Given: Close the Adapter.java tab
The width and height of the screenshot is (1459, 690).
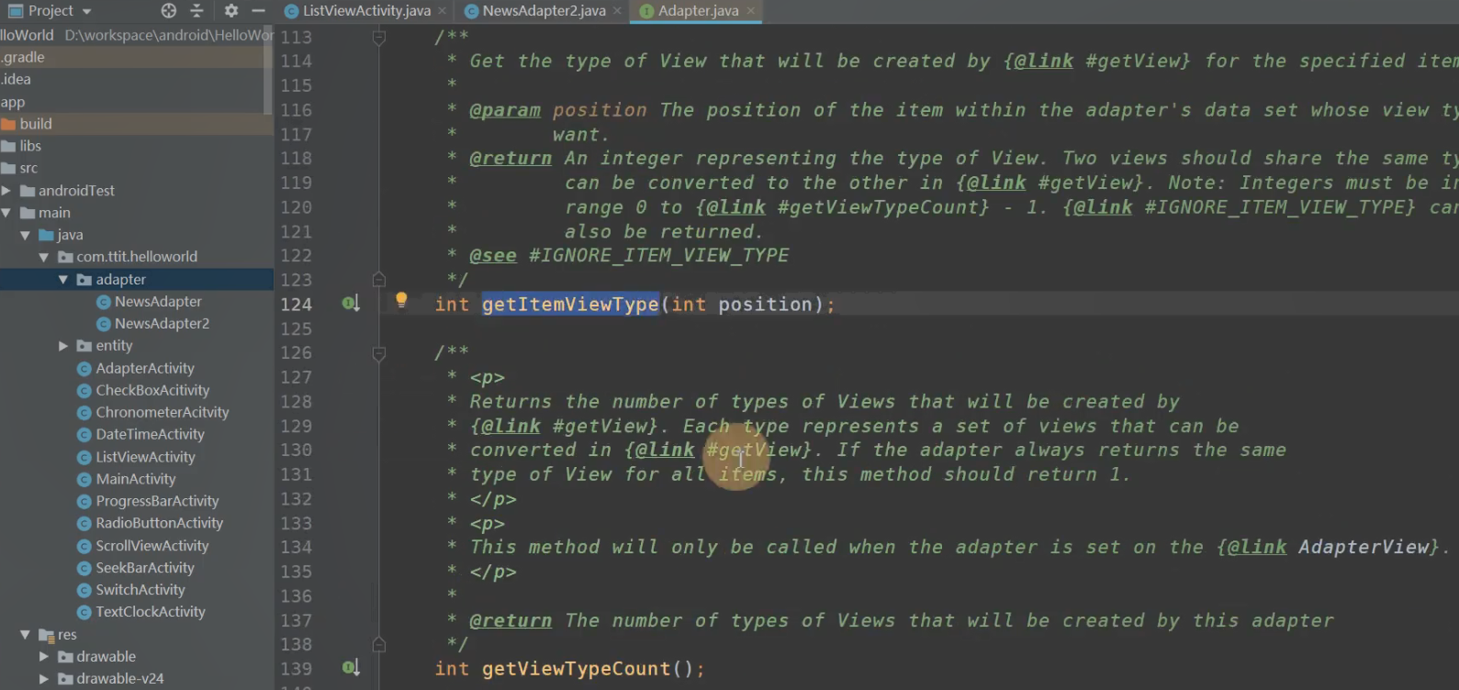Looking at the screenshot, I should (750, 11).
